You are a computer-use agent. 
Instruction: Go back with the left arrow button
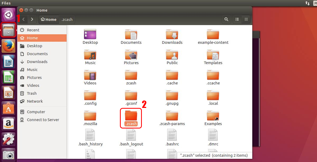coord(24,19)
